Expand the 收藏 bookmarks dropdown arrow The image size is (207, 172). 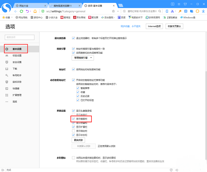coord(12,17)
